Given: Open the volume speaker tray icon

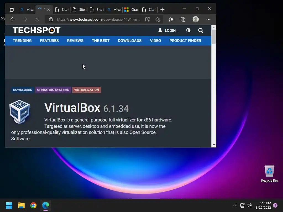Looking at the screenshot, I should point(249,205).
